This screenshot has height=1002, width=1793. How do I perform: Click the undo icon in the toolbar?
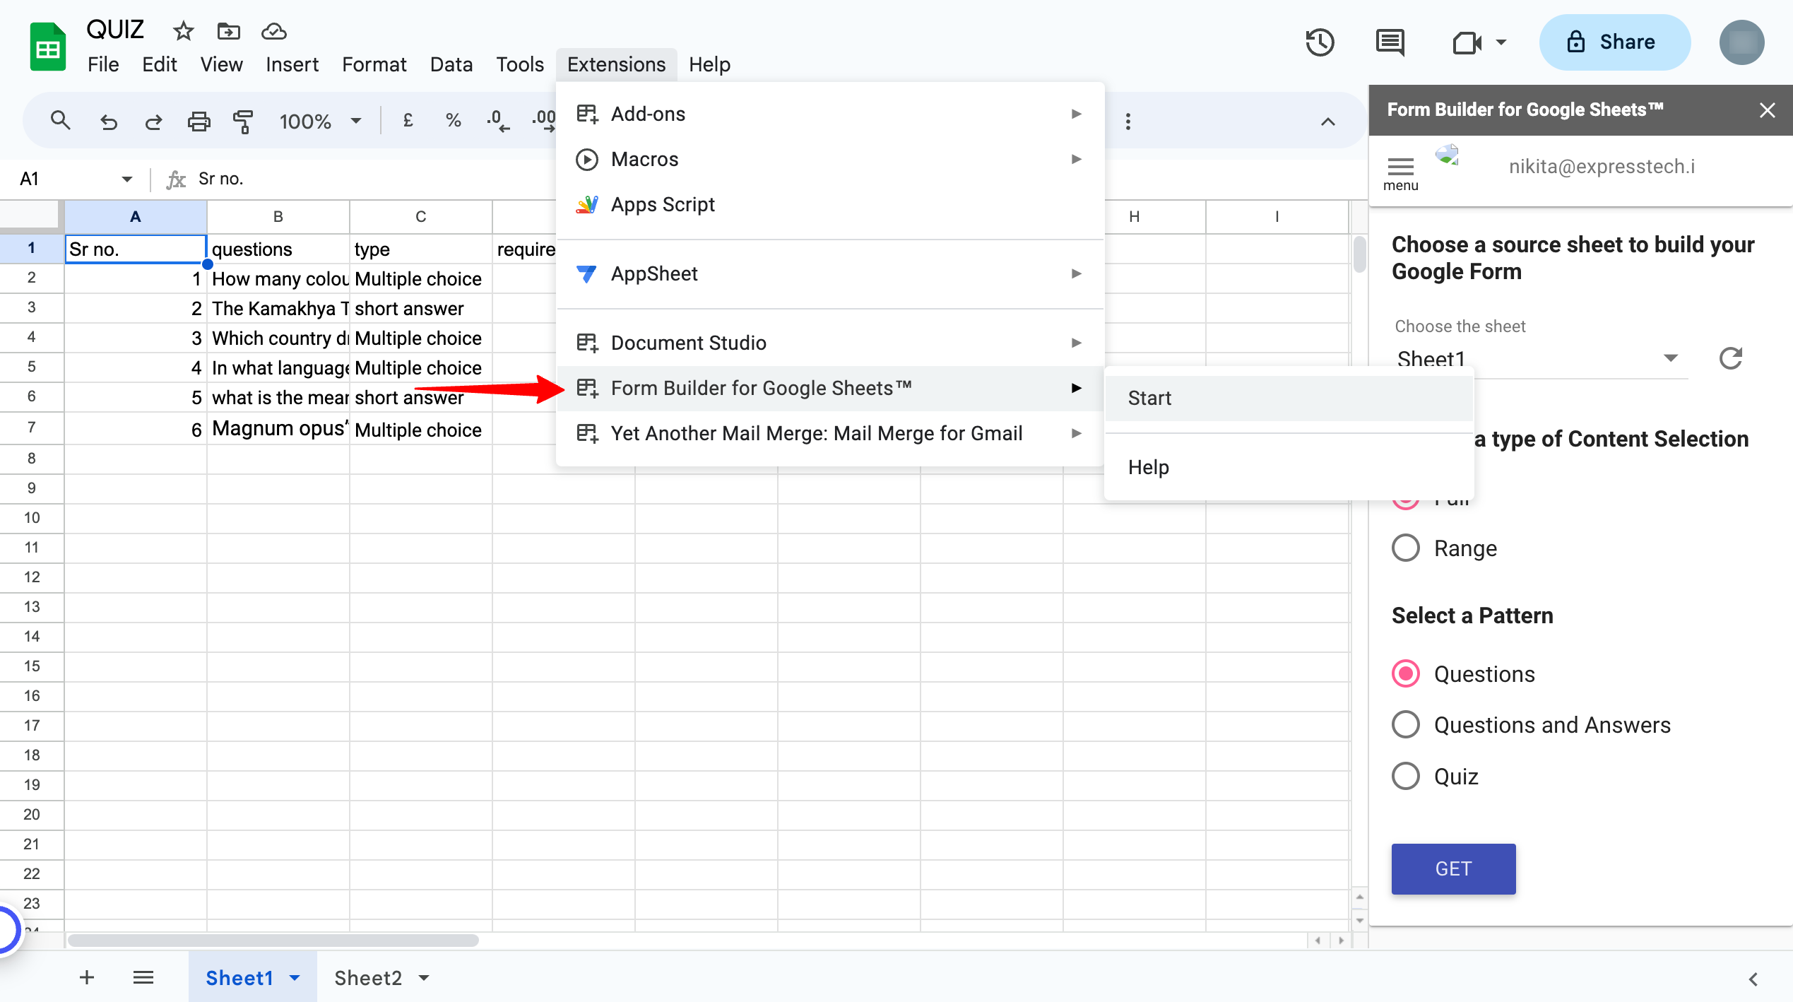pyautogui.click(x=109, y=121)
